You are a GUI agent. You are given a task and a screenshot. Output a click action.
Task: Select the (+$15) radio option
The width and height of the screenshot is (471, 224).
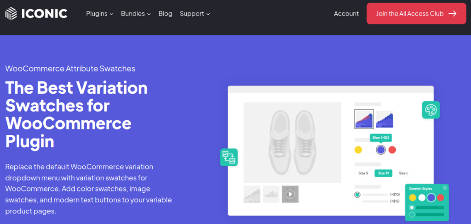(357, 202)
